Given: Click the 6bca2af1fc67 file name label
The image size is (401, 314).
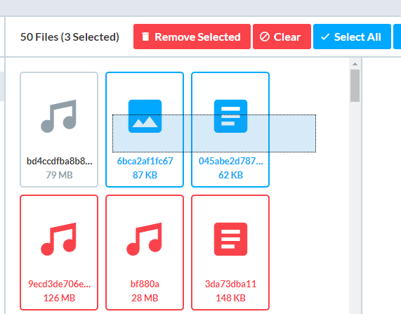Looking at the screenshot, I should (145, 162).
